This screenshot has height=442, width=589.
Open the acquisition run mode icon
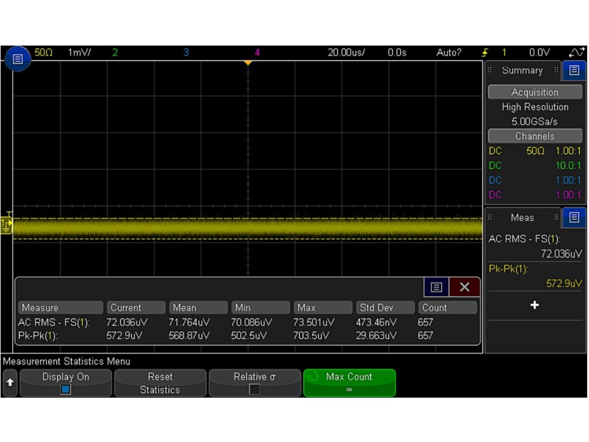[577, 52]
